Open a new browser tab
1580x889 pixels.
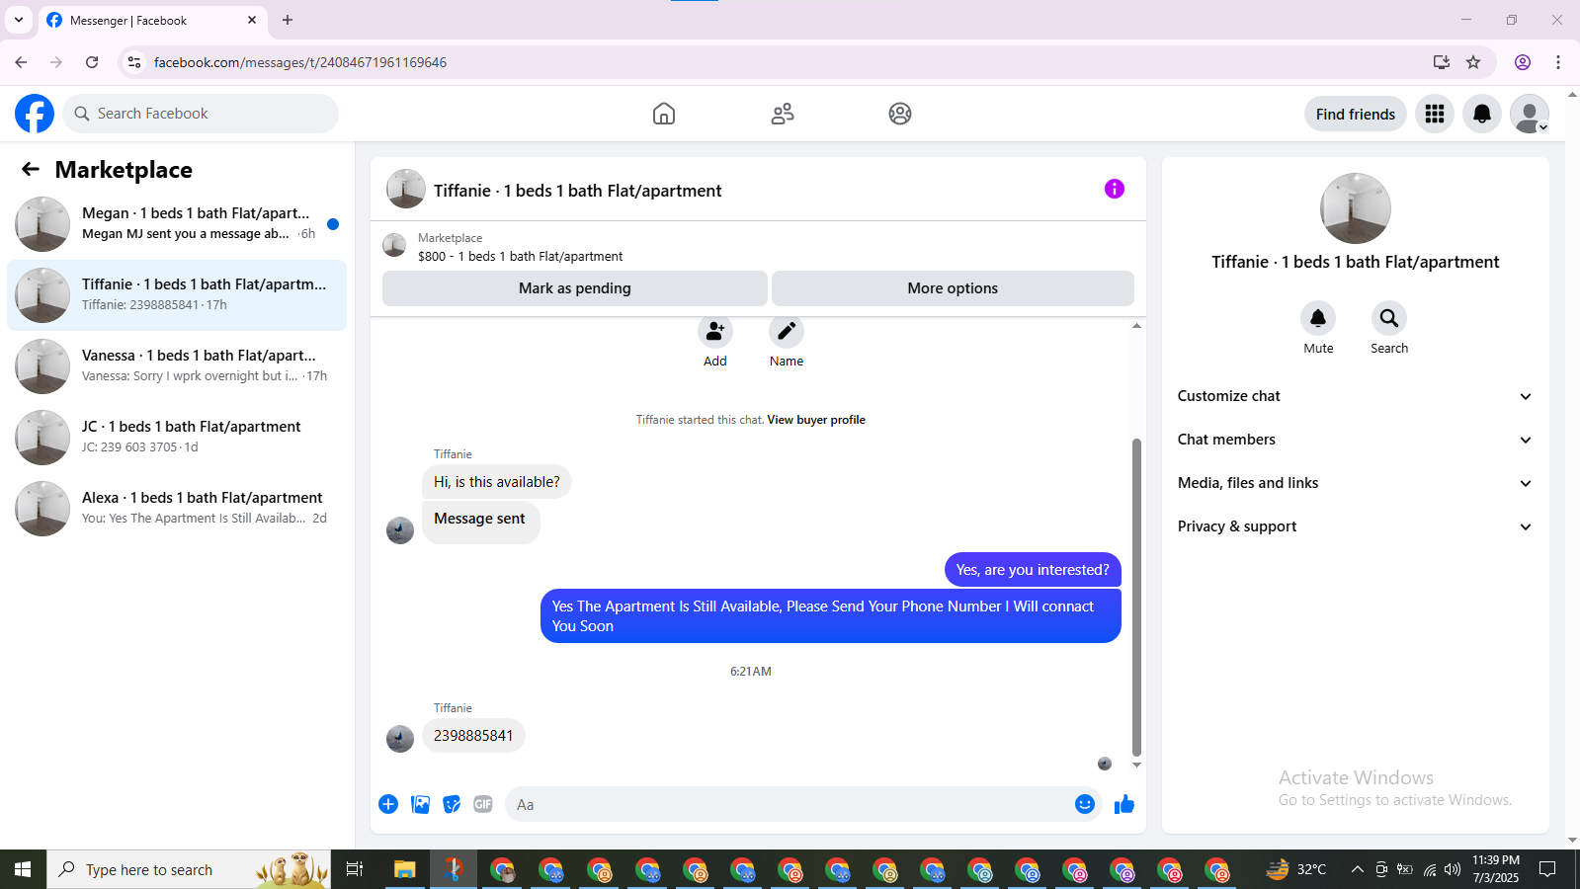click(x=288, y=20)
